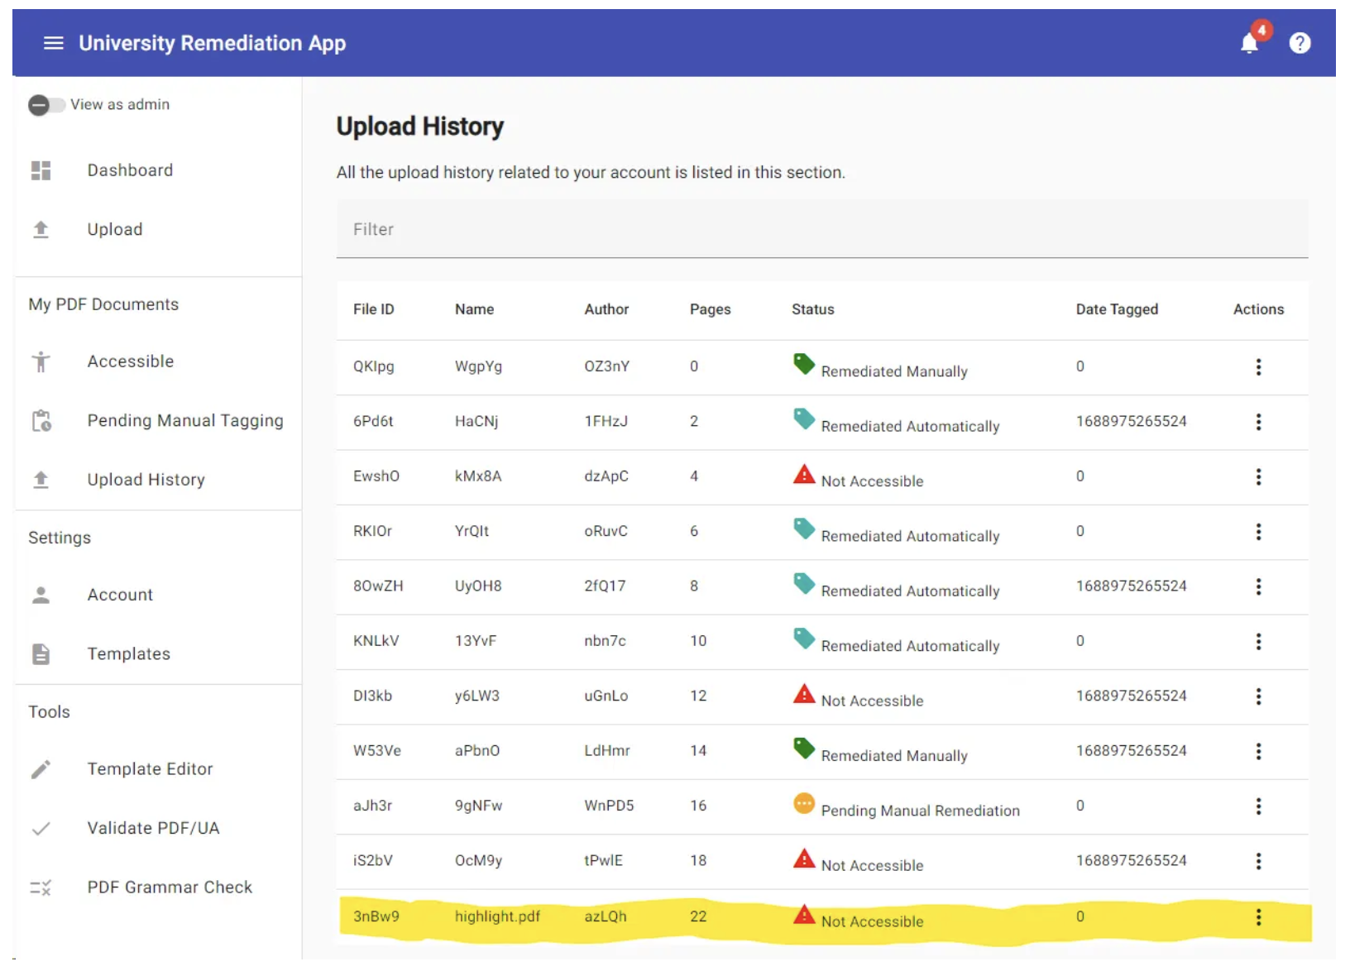Click the Pending Manual Tagging clipboard icon
Viewport: 1350px width, 976px height.
tap(41, 421)
